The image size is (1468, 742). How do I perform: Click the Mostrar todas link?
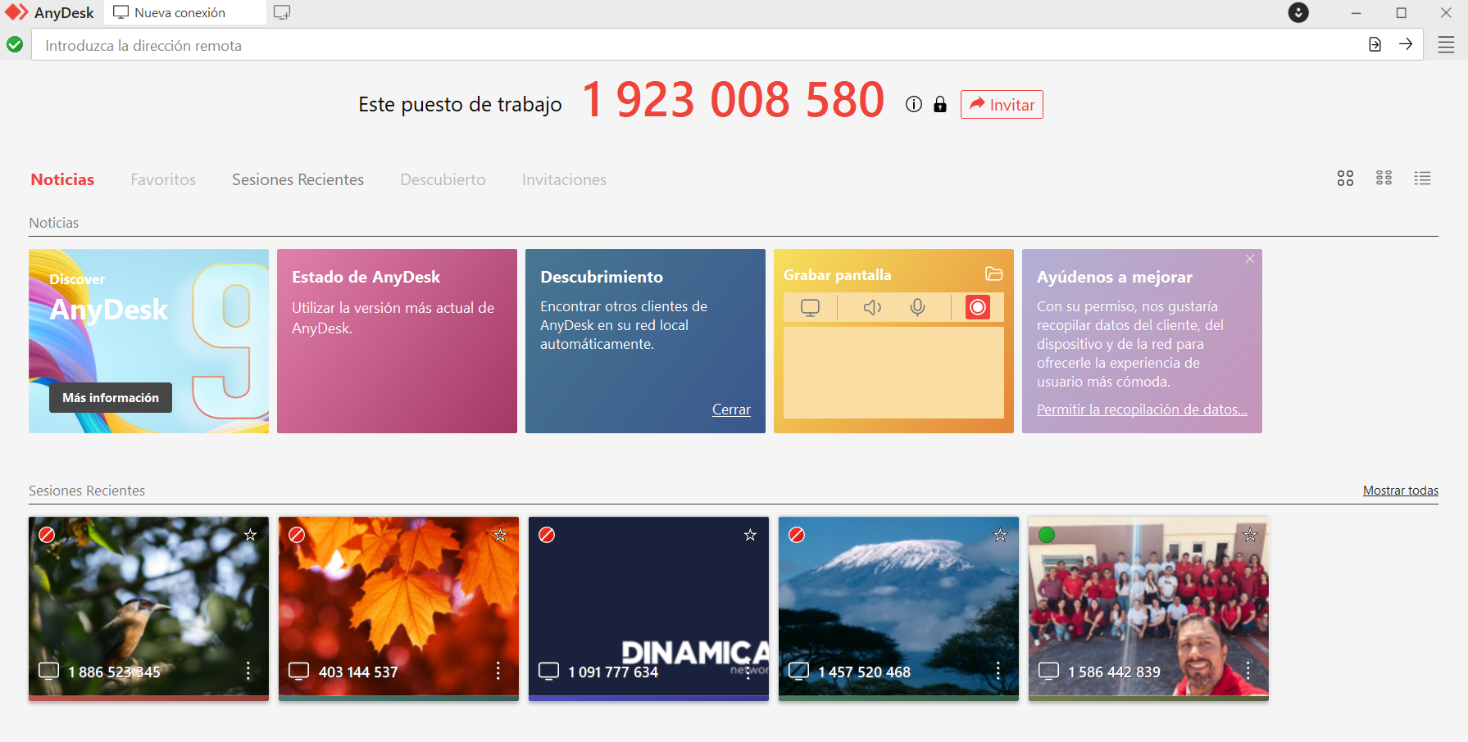(1400, 491)
